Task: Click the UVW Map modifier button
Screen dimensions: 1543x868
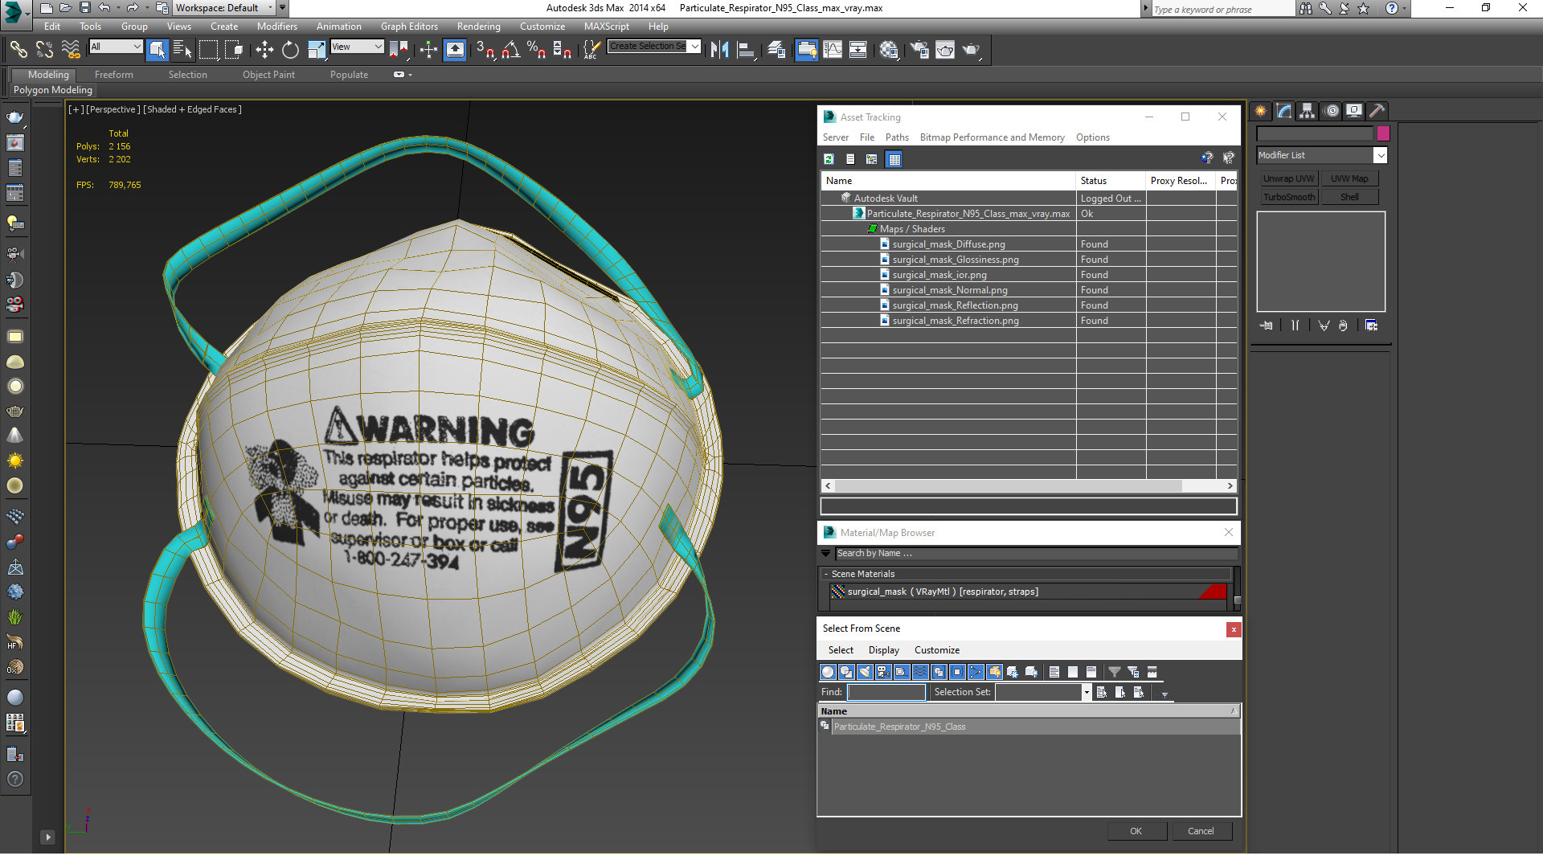Action: tap(1349, 178)
